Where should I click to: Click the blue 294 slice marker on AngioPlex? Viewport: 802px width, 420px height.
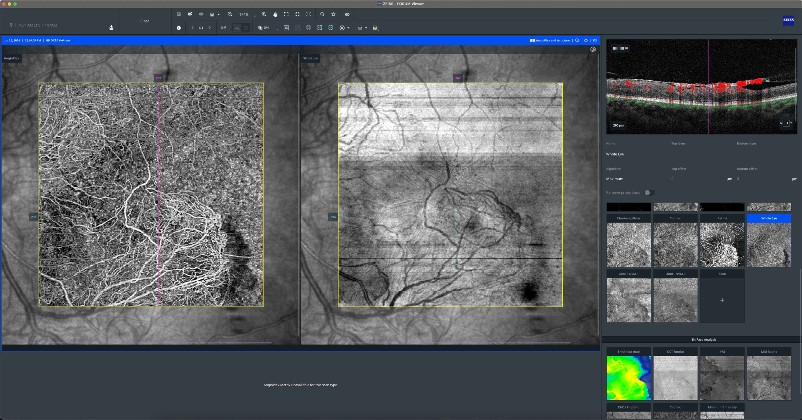click(x=34, y=217)
